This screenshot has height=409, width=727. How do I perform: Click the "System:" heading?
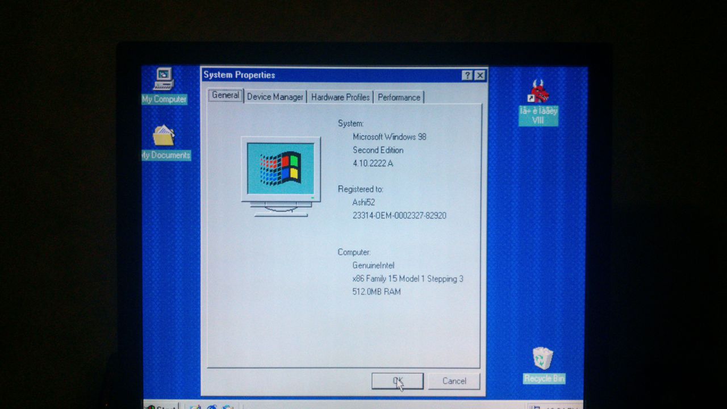(350, 123)
